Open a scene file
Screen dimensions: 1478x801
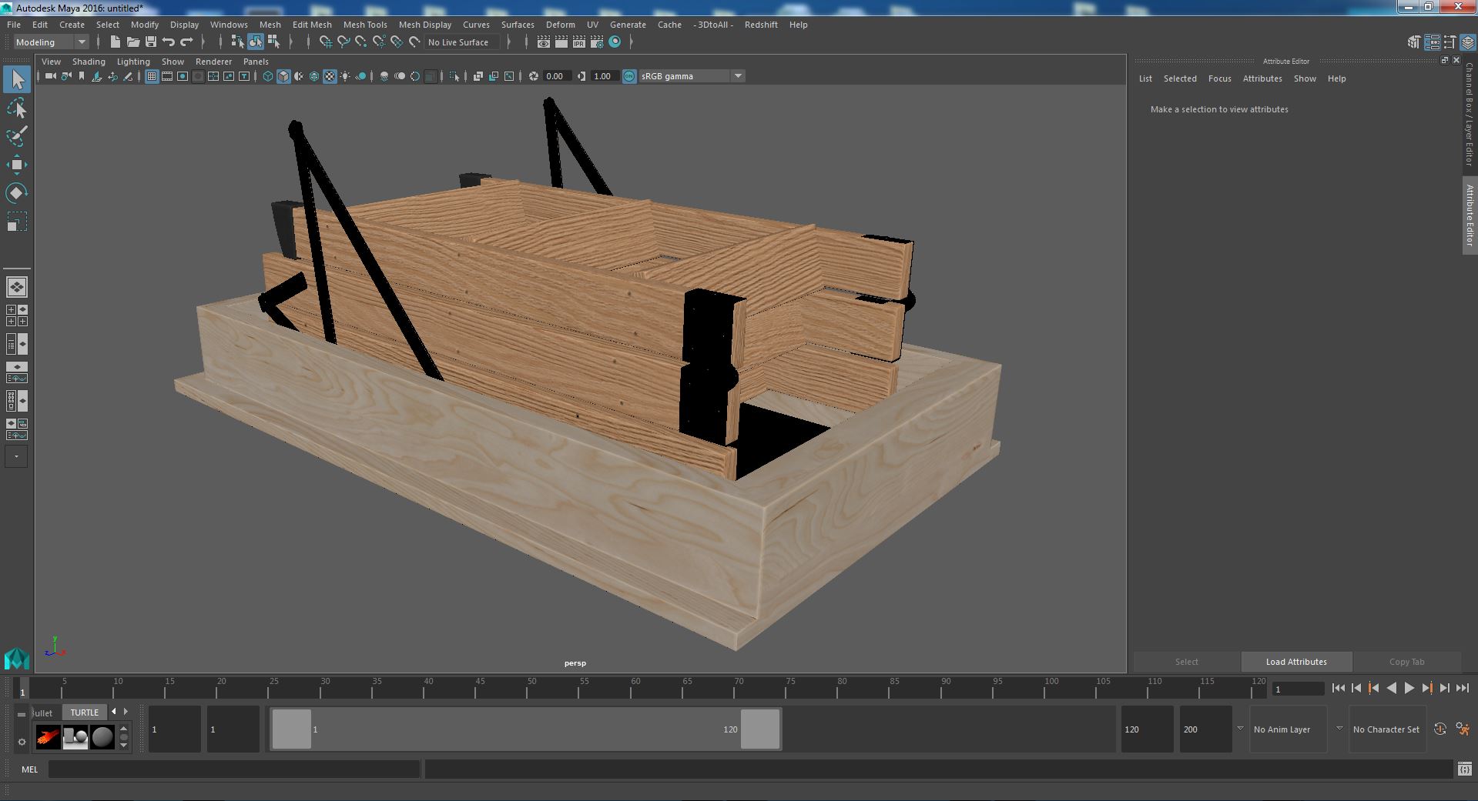pos(132,42)
